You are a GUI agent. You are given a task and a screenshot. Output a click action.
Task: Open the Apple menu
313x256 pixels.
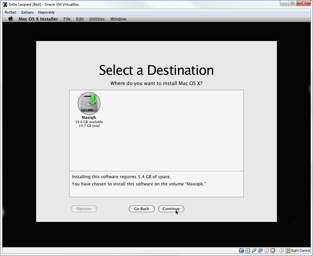click(x=11, y=19)
